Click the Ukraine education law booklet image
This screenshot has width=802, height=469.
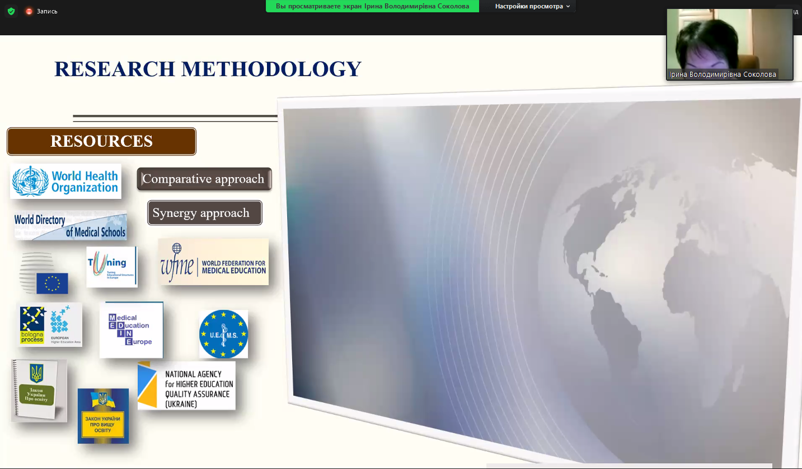(39, 391)
